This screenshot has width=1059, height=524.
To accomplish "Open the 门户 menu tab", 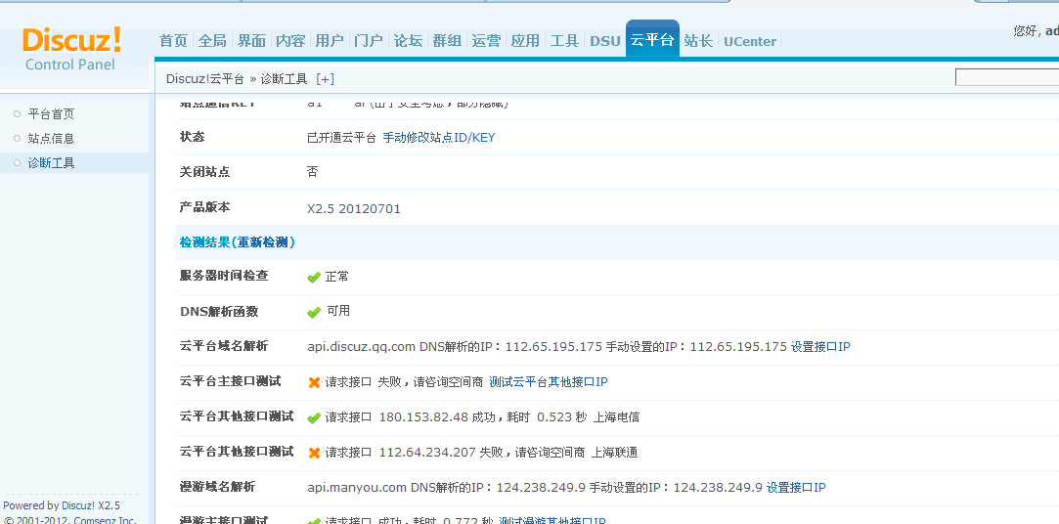I will [369, 41].
